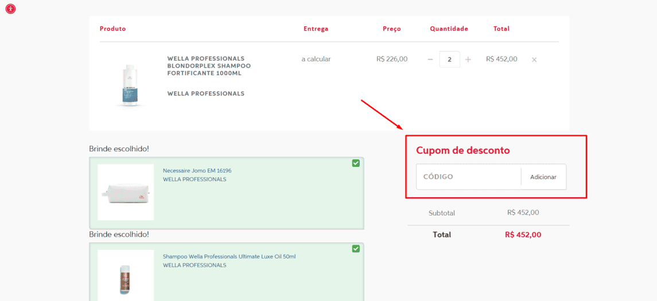657x301 pixels.
Task: Open the Necessaire Jomo EM 16196 link
Action: pos(197,171)
